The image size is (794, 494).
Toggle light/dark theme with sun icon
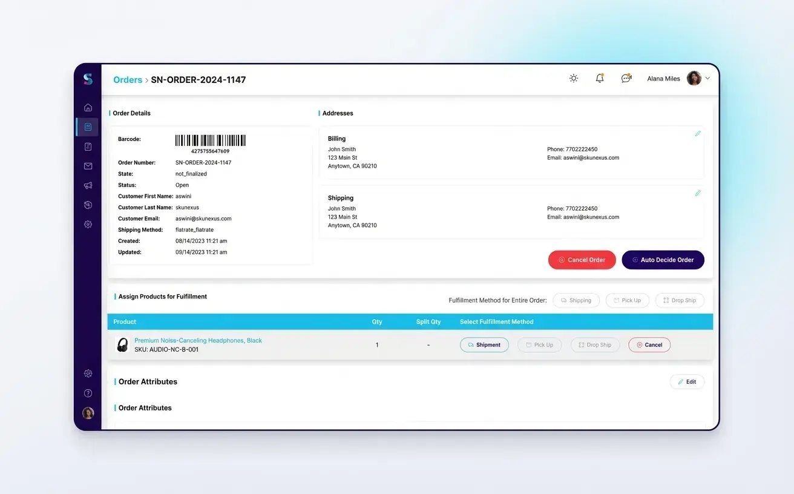[x=573, y=79]
